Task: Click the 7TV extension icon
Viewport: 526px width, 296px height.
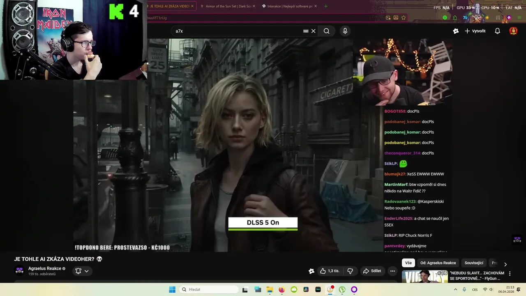Action: [x=465, y=18]
